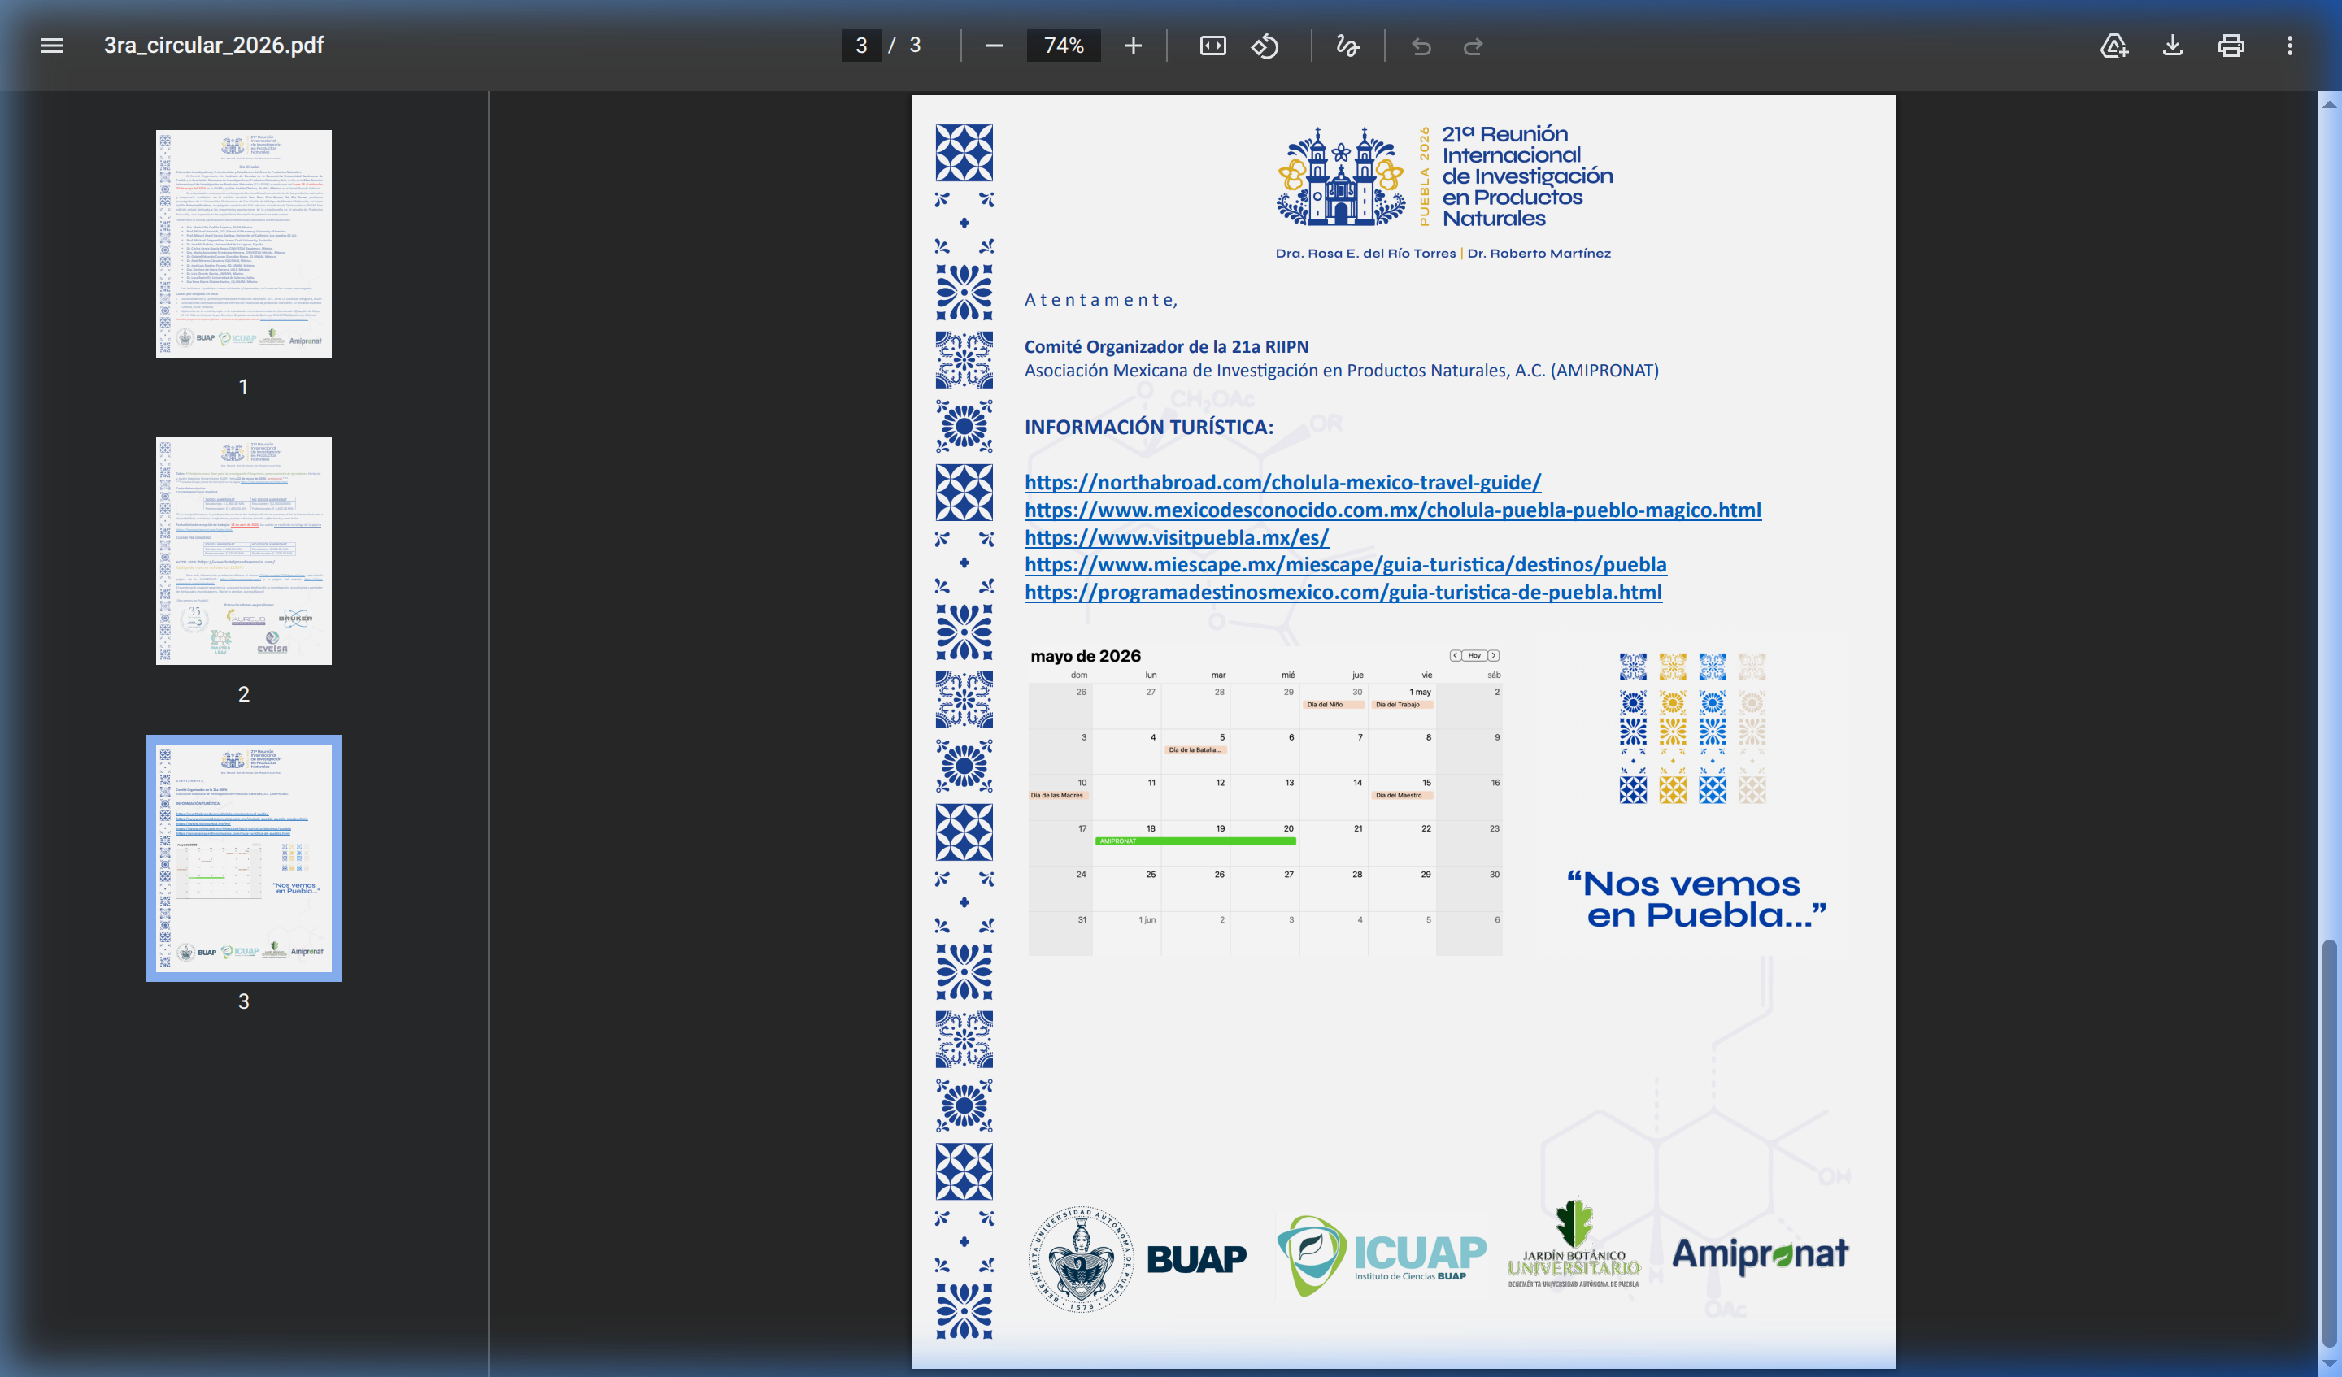This screenshot has height=1377, width=2342.
Task: Click the undo arrow icon
Action: point(1421,46)
